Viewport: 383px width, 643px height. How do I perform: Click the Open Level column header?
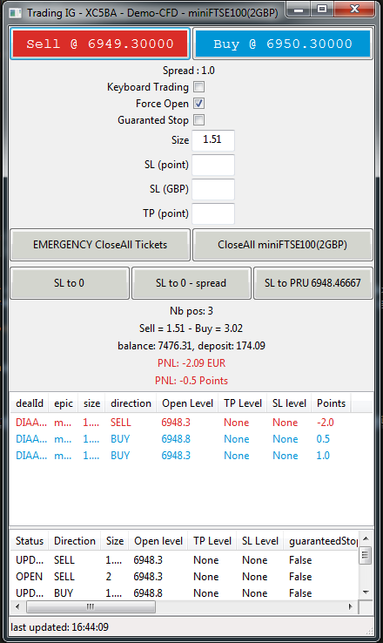188,403
